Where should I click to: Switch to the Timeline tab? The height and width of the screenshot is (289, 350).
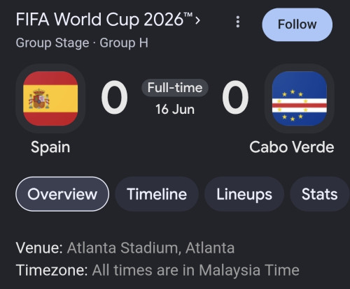point(157,194)
